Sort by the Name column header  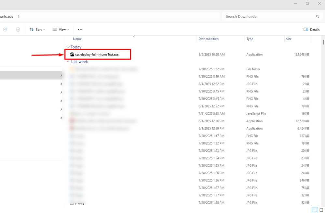pyautogui.click(x=77, y=39)
